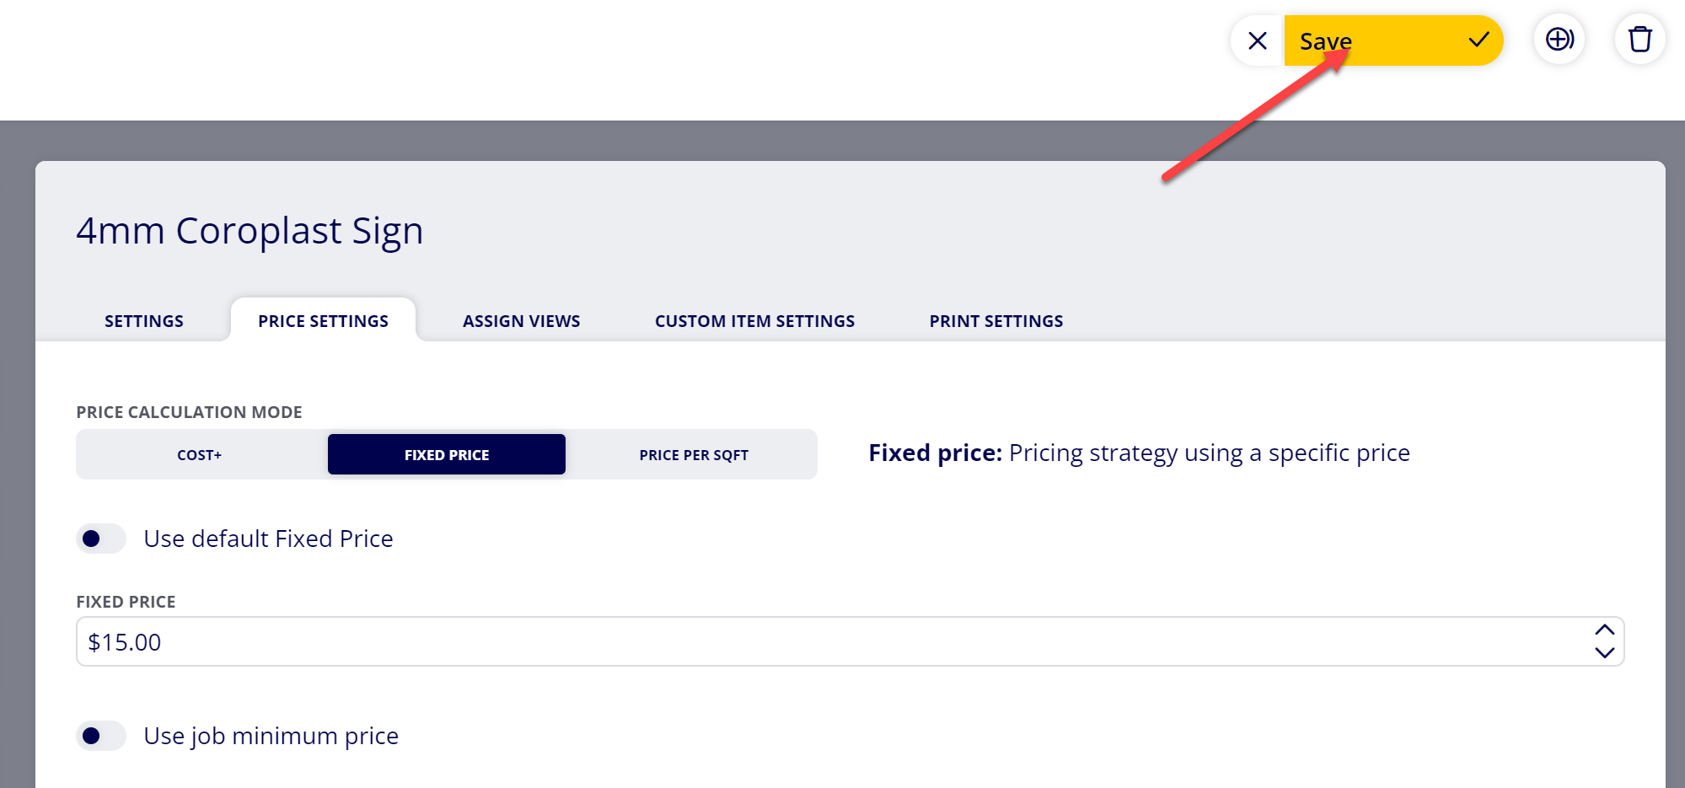The width and height of the screenshot is (1685, 788).
Task: Switch to CUSTOM ITEM SETTINGS tab
Action: (x=755, y=321)
